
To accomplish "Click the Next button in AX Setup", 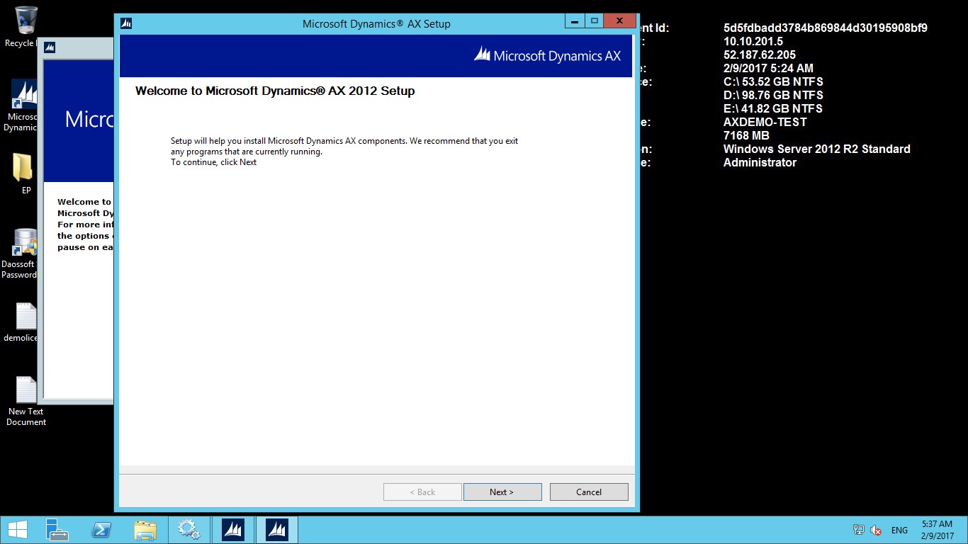I will (502, 492).
